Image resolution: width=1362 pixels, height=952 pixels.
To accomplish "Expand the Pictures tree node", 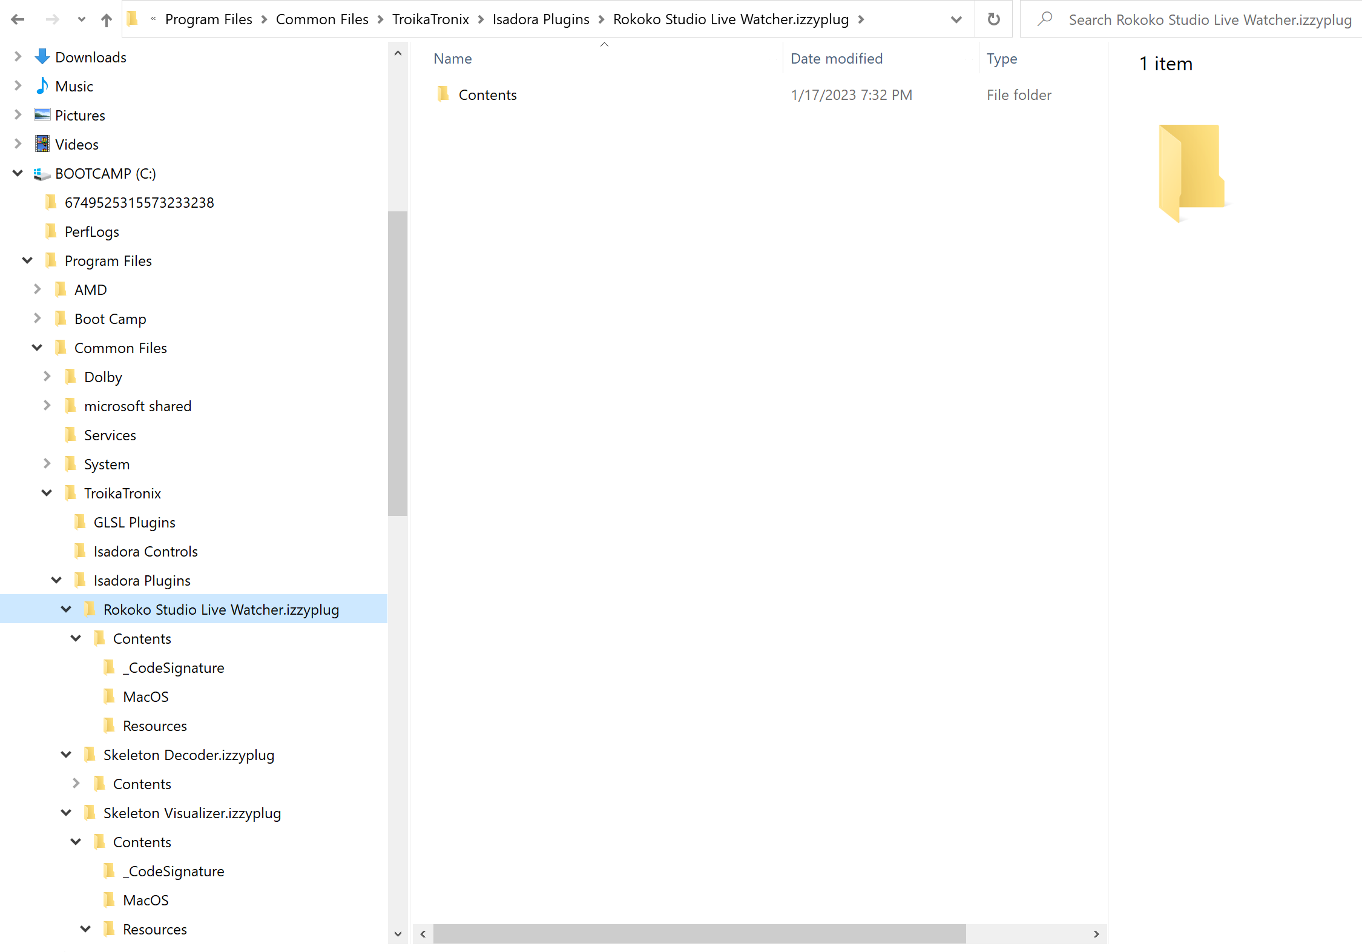I will tap(18, 114).
